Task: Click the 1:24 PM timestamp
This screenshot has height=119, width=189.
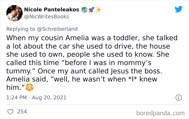Action: (16, 97)
